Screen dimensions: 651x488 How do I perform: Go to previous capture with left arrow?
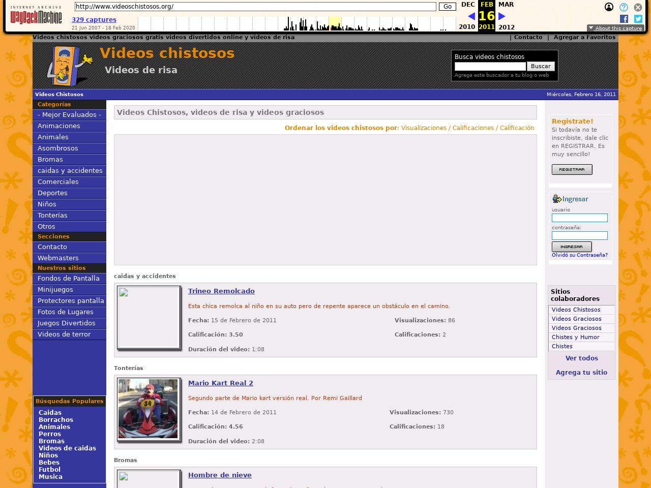[x=471, y=16]
